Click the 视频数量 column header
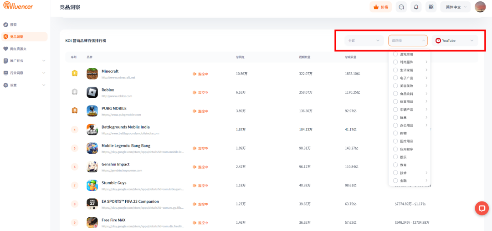The image size is (492, 231). pos(305,57)
